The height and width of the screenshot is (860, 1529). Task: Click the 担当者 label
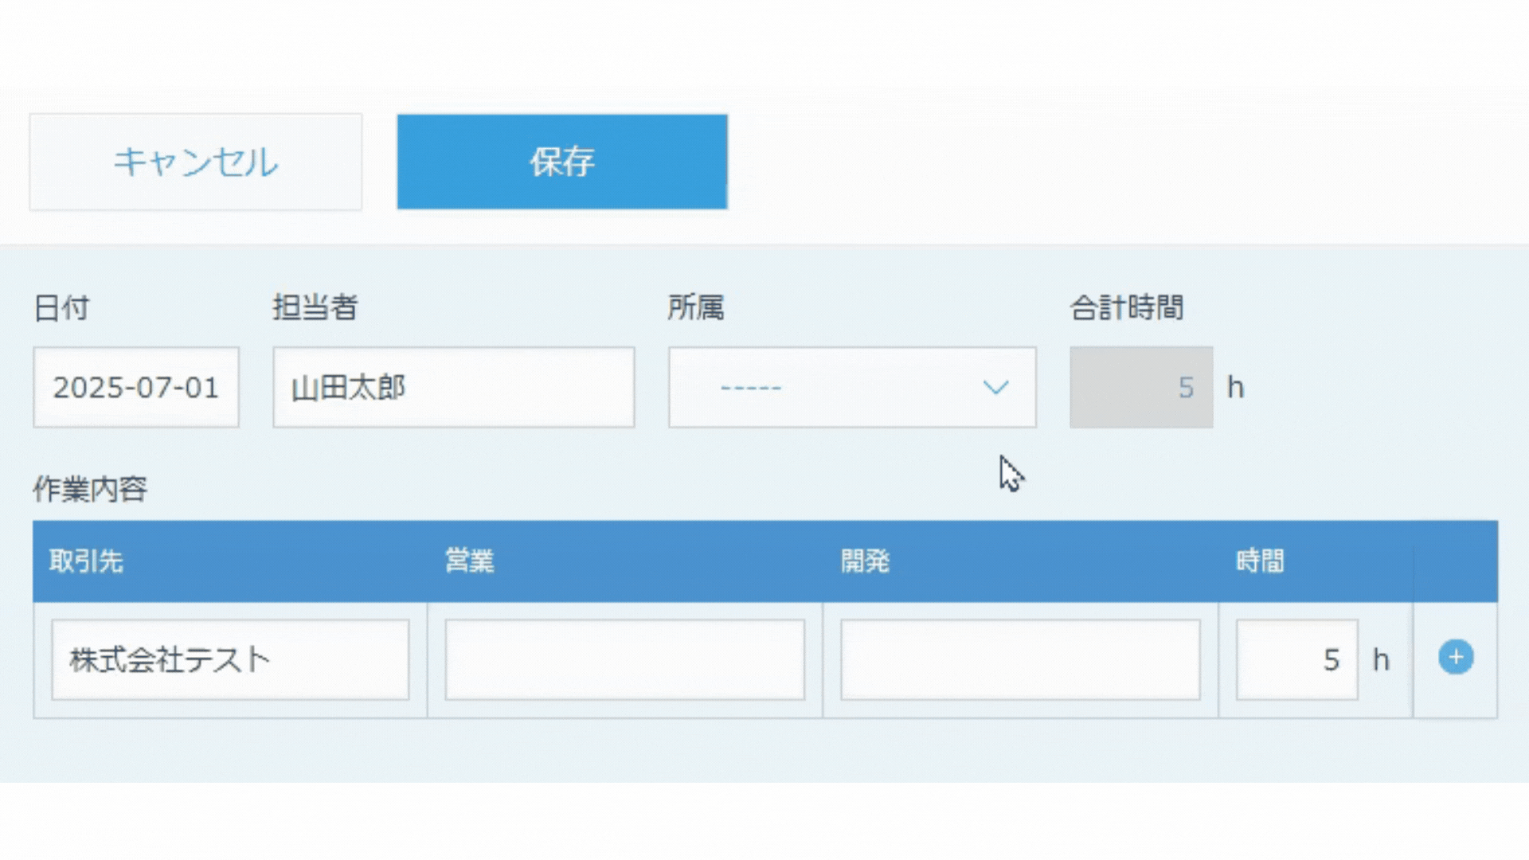(315, 307)
